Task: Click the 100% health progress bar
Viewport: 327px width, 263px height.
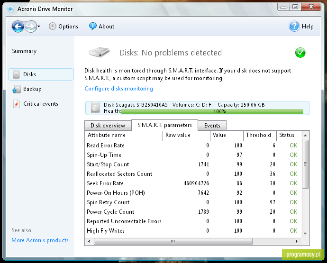Action: [212, 111]
